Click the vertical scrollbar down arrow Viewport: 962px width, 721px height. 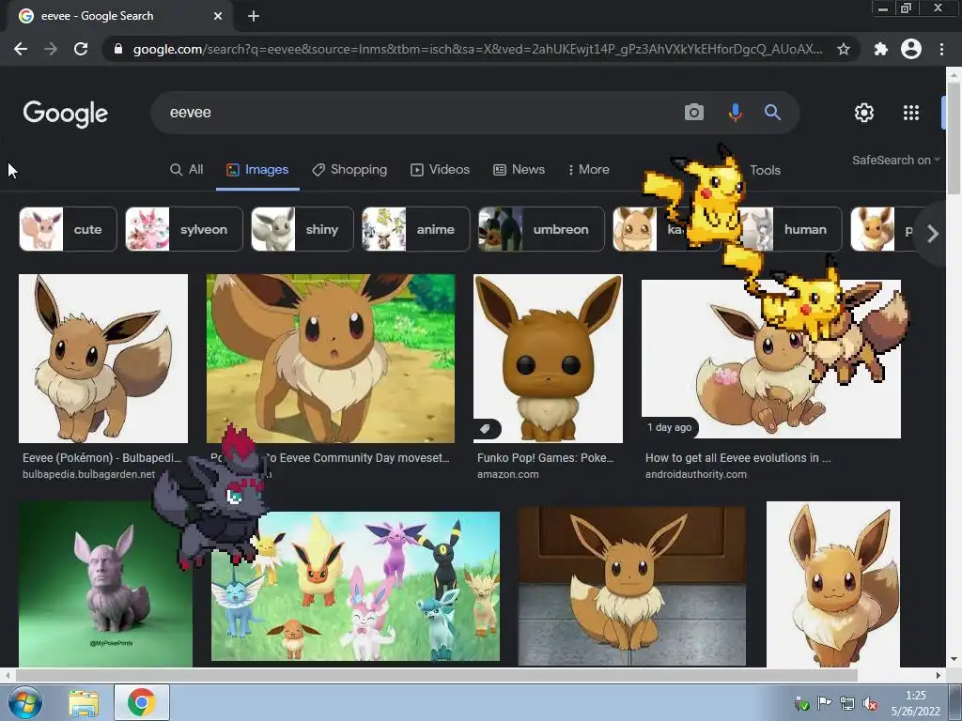[954, 660]
